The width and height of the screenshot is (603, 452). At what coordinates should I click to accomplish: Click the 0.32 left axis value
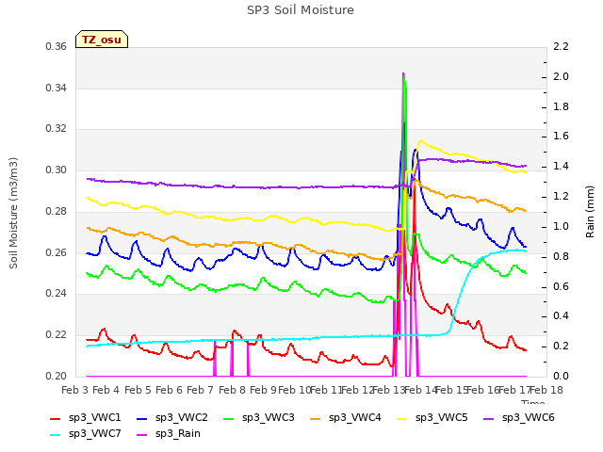click(x=57, y=128)
